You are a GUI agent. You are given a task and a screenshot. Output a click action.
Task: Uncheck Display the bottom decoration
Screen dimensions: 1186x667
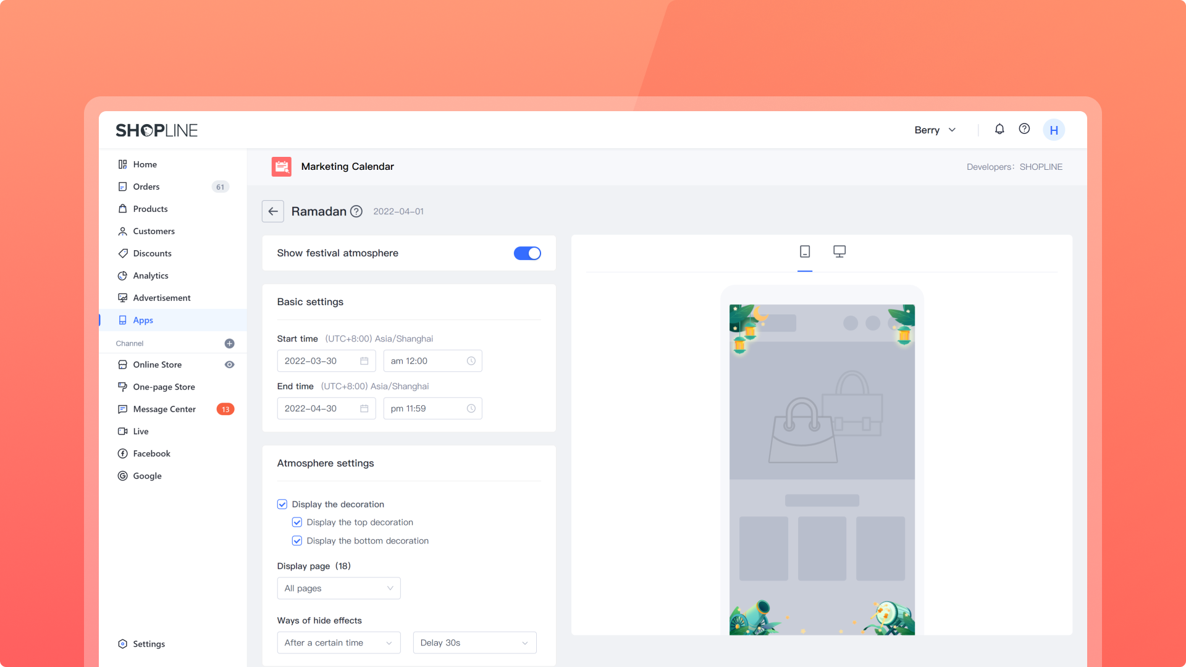[x=297, y=541]
